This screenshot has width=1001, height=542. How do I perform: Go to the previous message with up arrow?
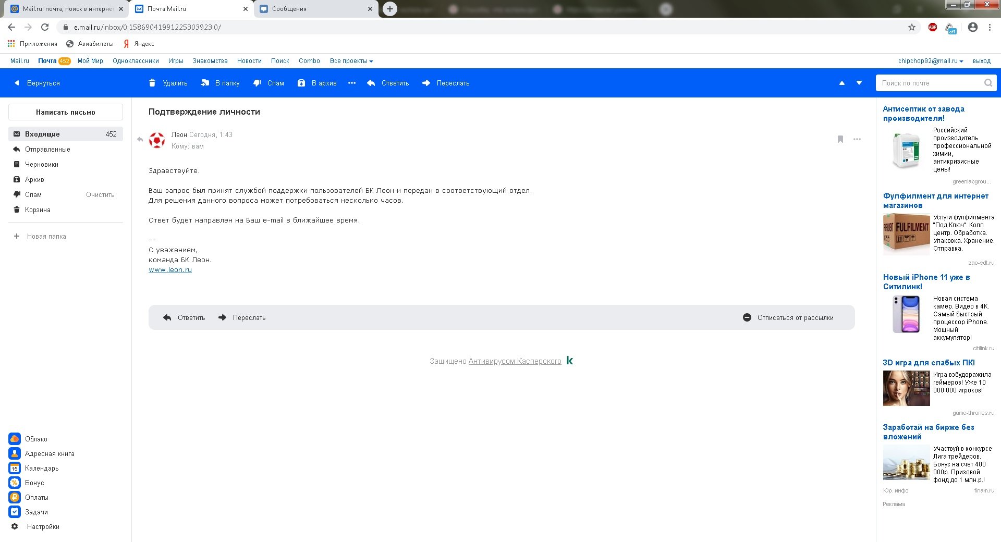(841, 83)
